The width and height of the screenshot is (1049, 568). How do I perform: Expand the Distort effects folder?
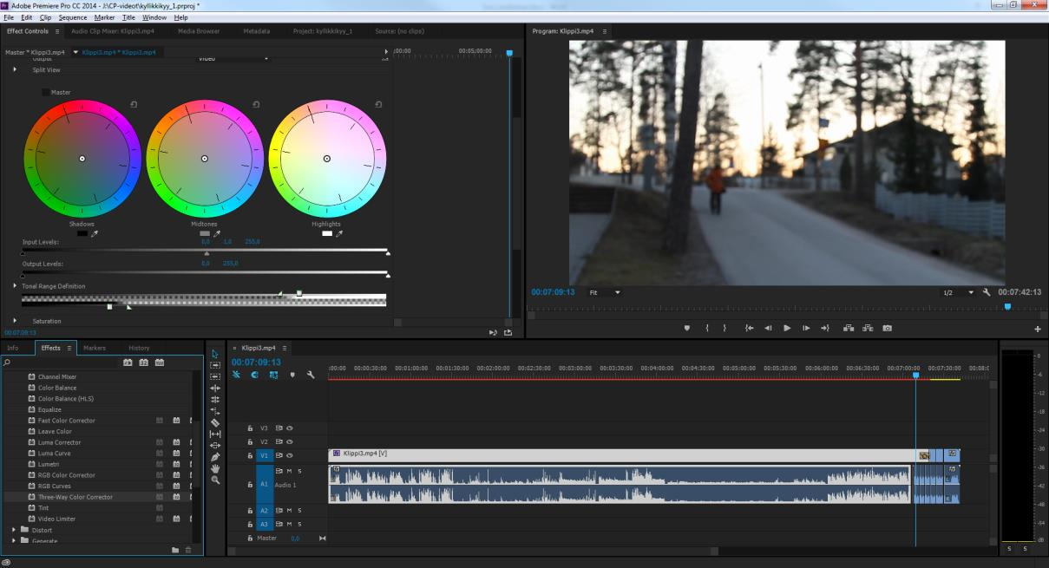[15, 530]
